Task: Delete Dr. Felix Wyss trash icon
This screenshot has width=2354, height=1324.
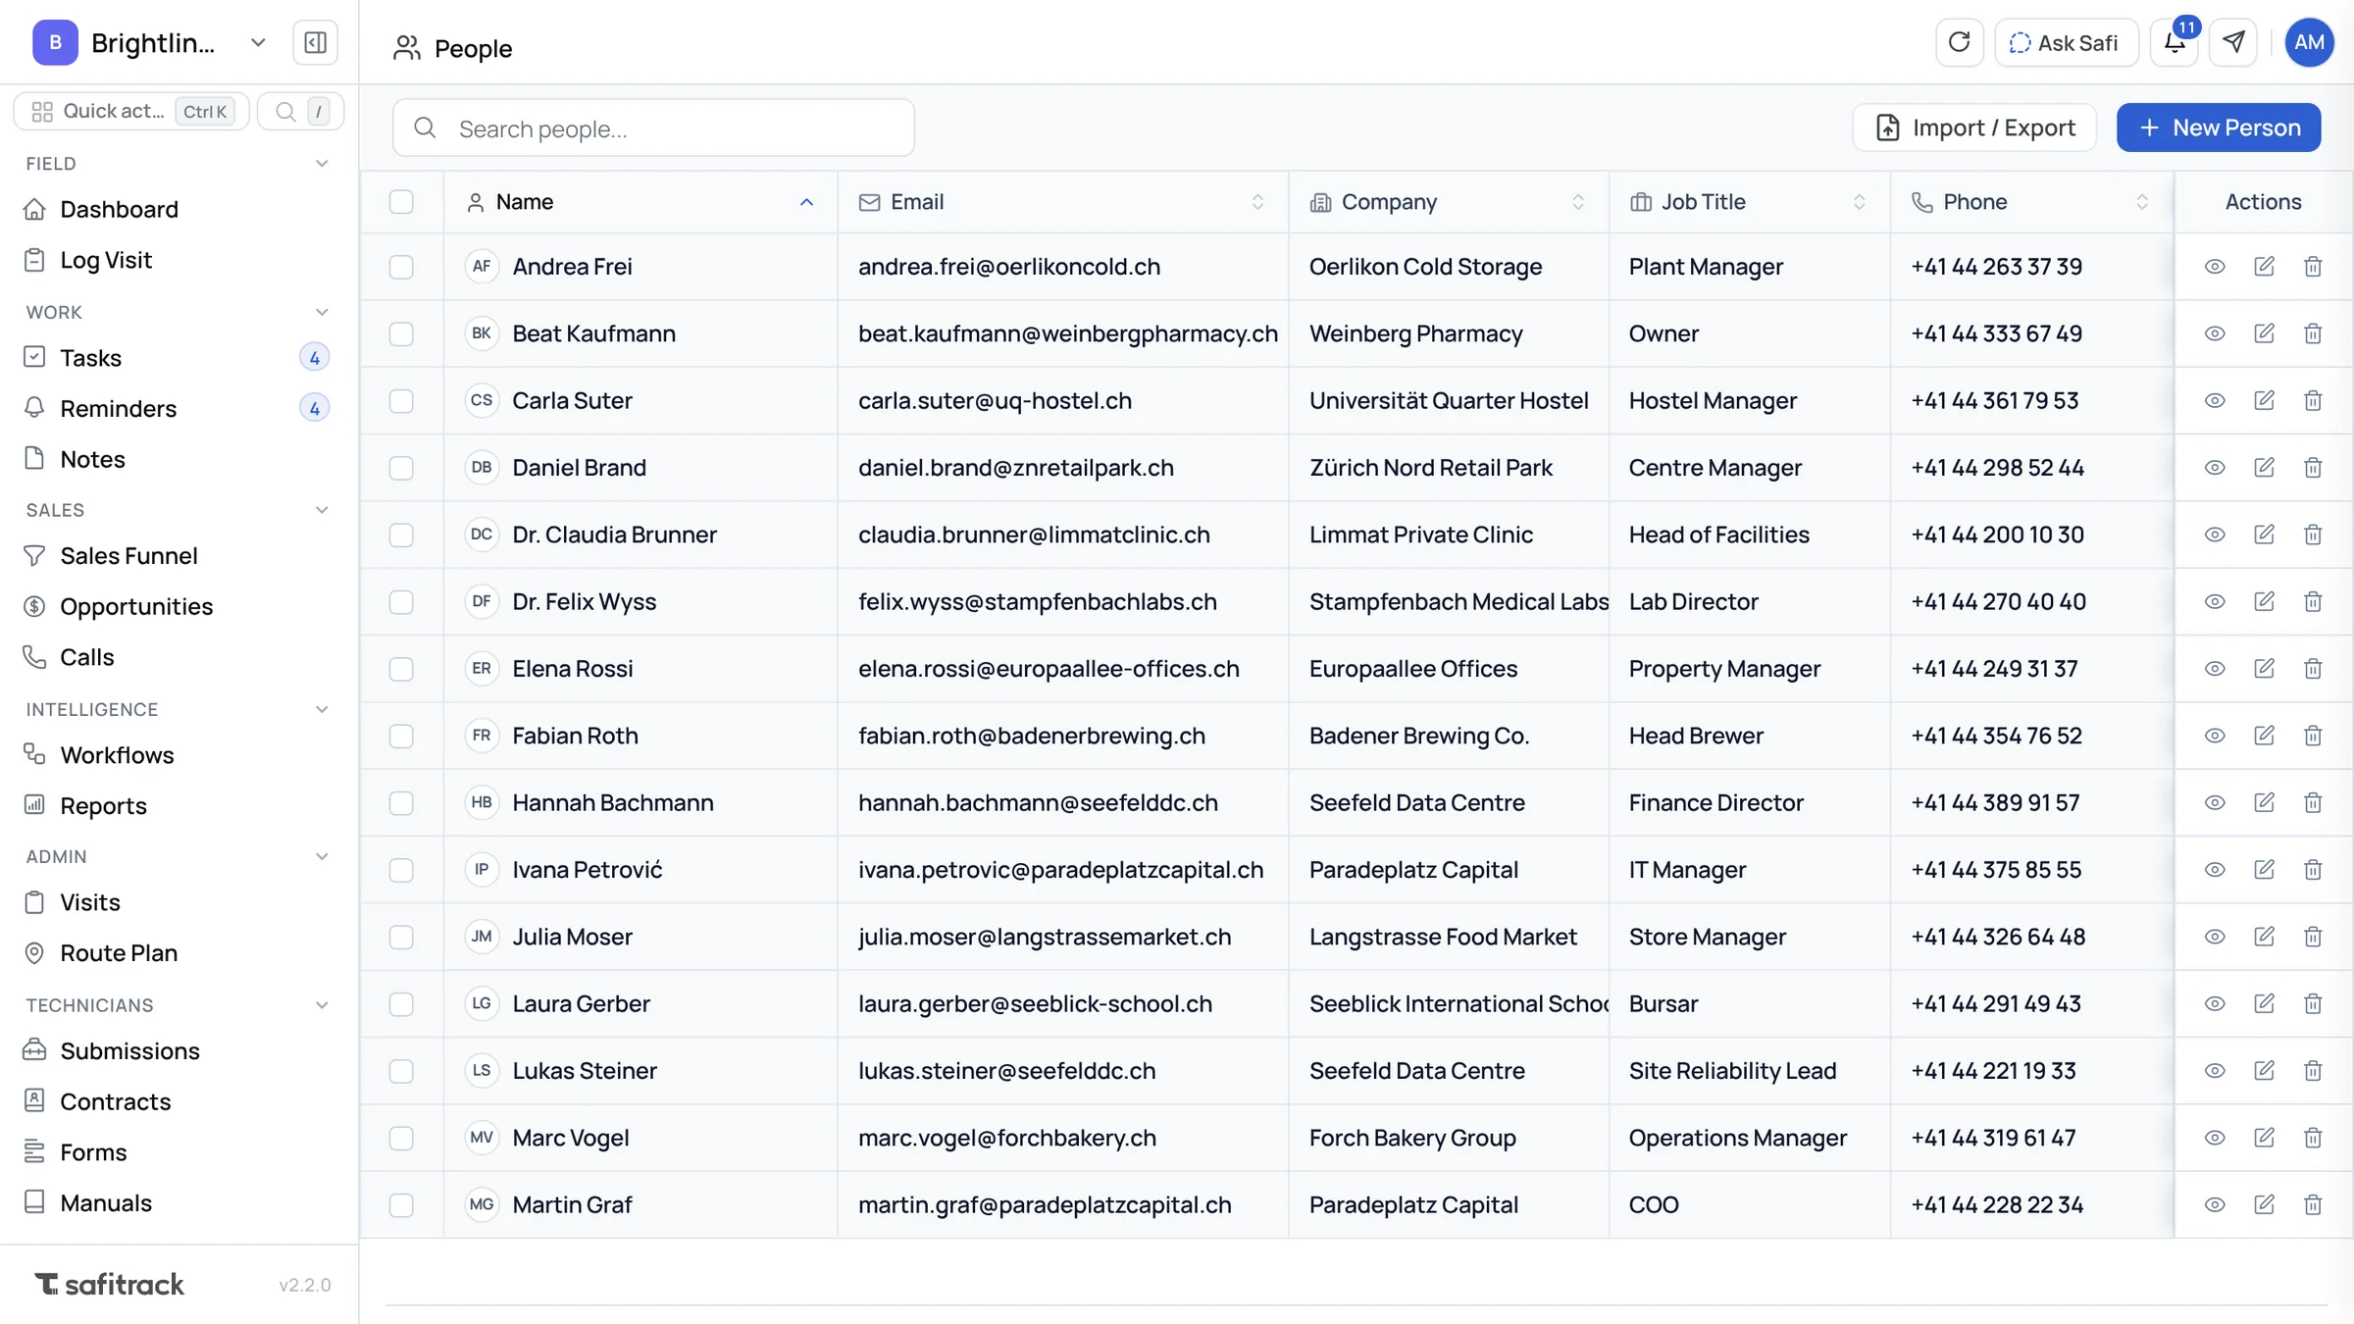Action: (2313, 602)
